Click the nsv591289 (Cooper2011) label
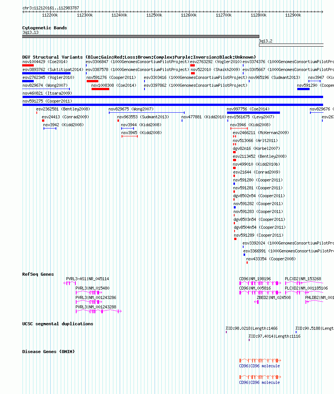Image resolution: width=334 pixels, height=394 pixels. point(259,235)
